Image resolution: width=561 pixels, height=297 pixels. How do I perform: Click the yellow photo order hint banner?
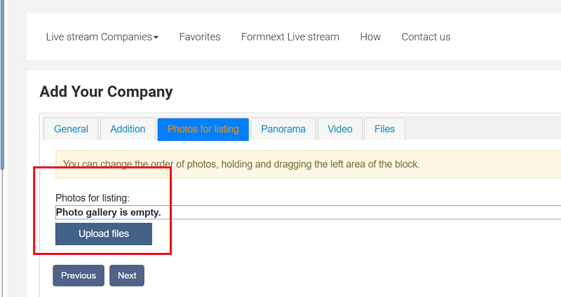(x=308, y=164)
